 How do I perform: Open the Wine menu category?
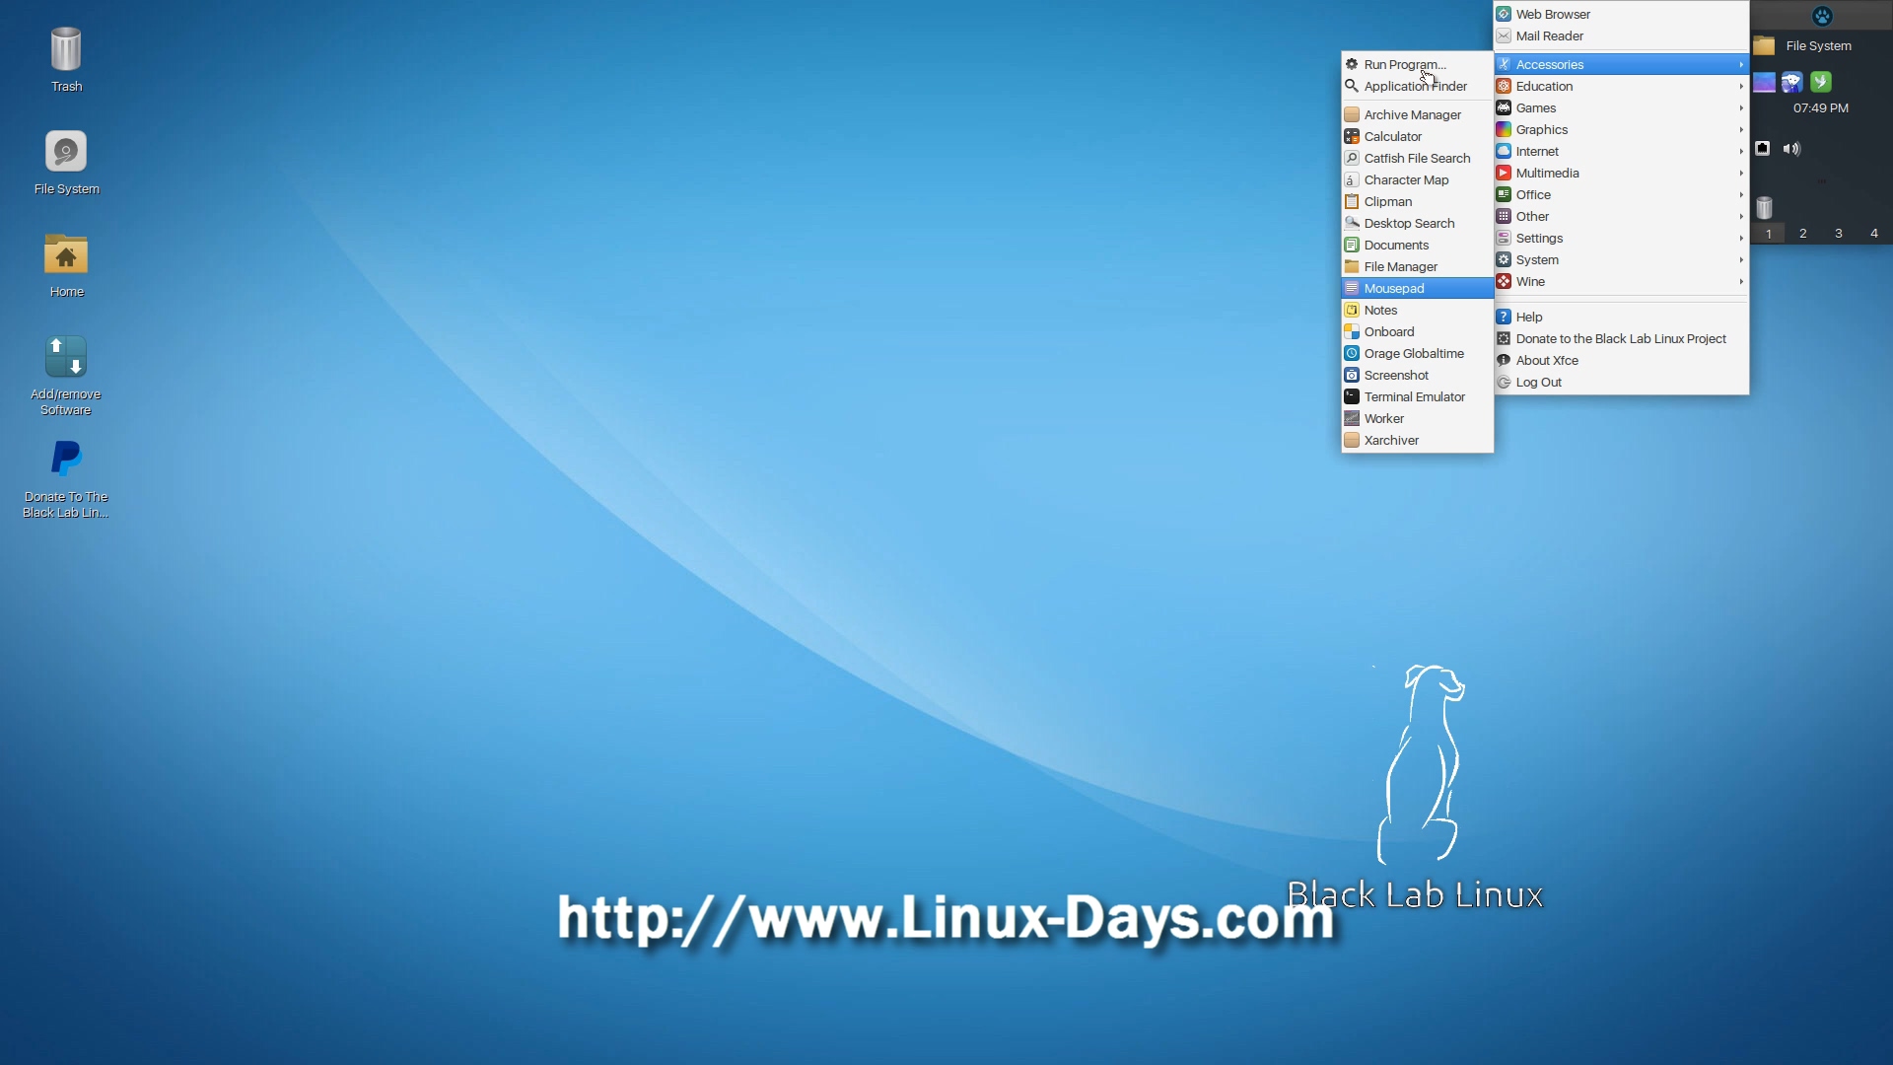[1622, 282]
